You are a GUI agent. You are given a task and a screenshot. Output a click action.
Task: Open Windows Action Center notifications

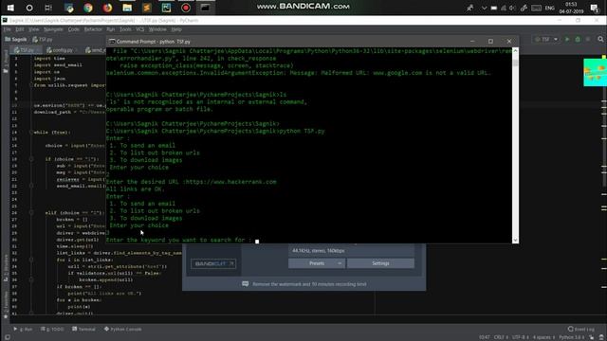coord(595,8)
